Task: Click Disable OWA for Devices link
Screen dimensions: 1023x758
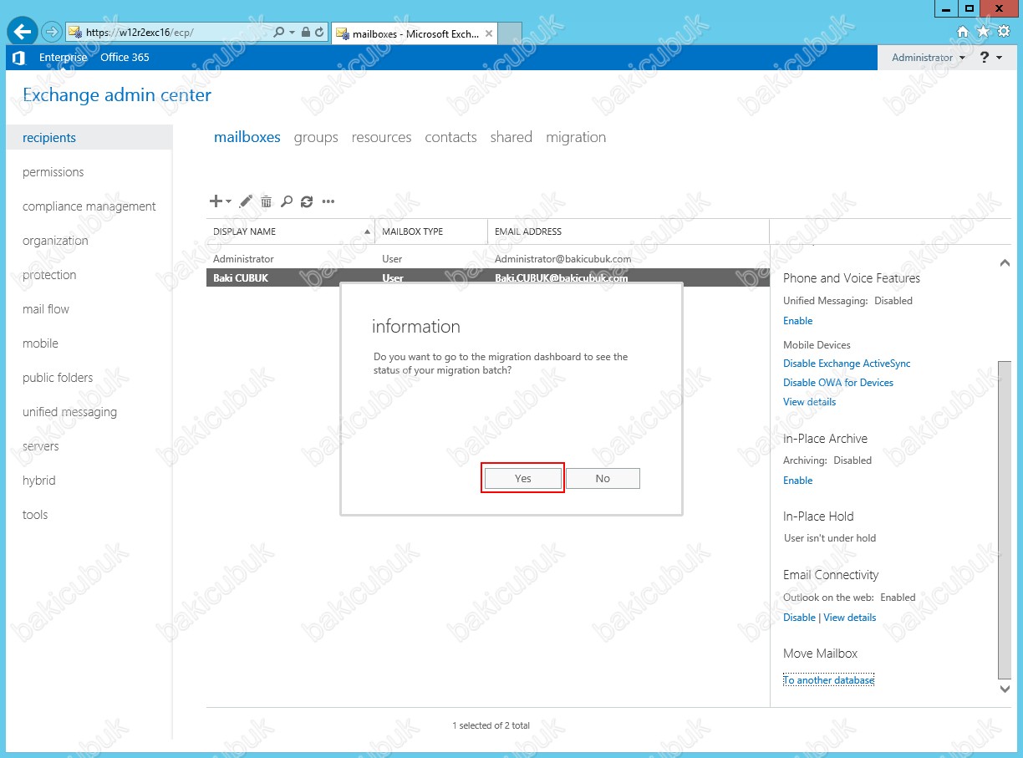Action: click(838, 383)
